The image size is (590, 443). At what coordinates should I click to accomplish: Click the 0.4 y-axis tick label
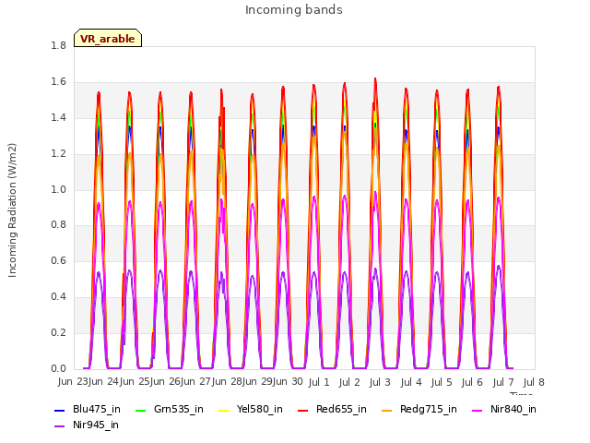(58, 296)
